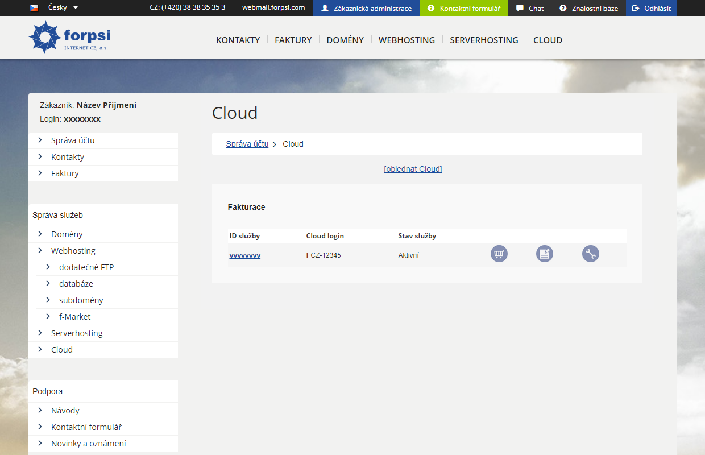705x455 pixels.
Task: Click the question icon beside Kontaktní formulář
Action: [x=431, y=8]
